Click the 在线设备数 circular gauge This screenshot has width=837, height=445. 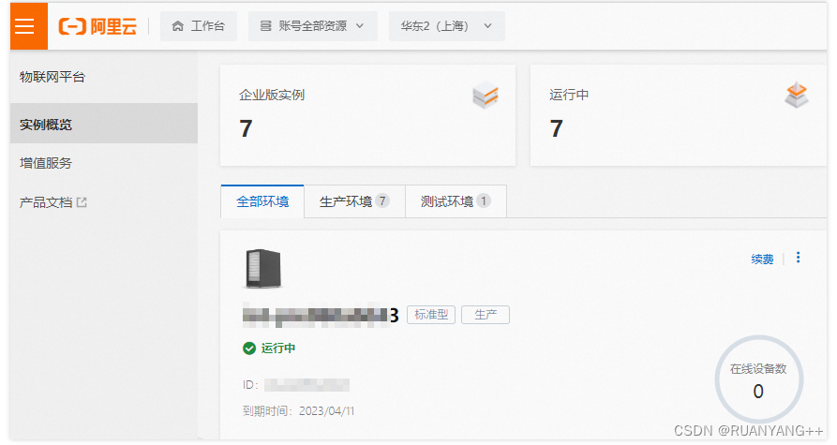(x=758, y=379)
